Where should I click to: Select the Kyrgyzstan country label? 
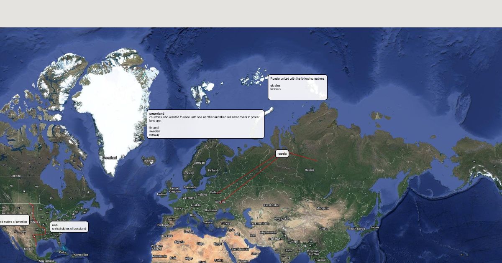click(282, 218)
